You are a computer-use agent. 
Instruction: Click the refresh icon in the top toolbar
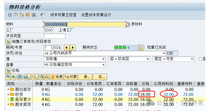pos(10,15)
